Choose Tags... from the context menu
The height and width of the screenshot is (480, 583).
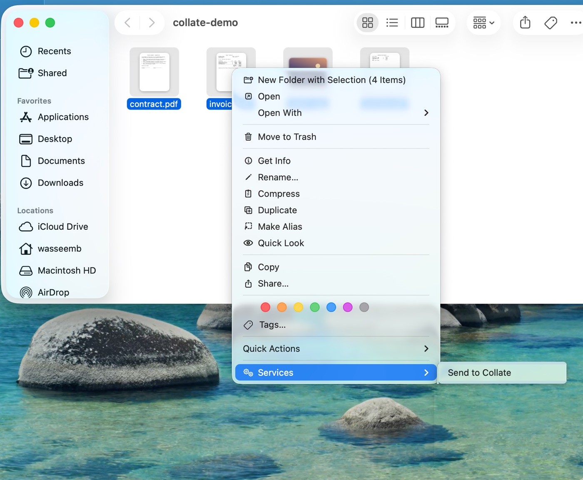pyautogui.click(x=336, y=325)
